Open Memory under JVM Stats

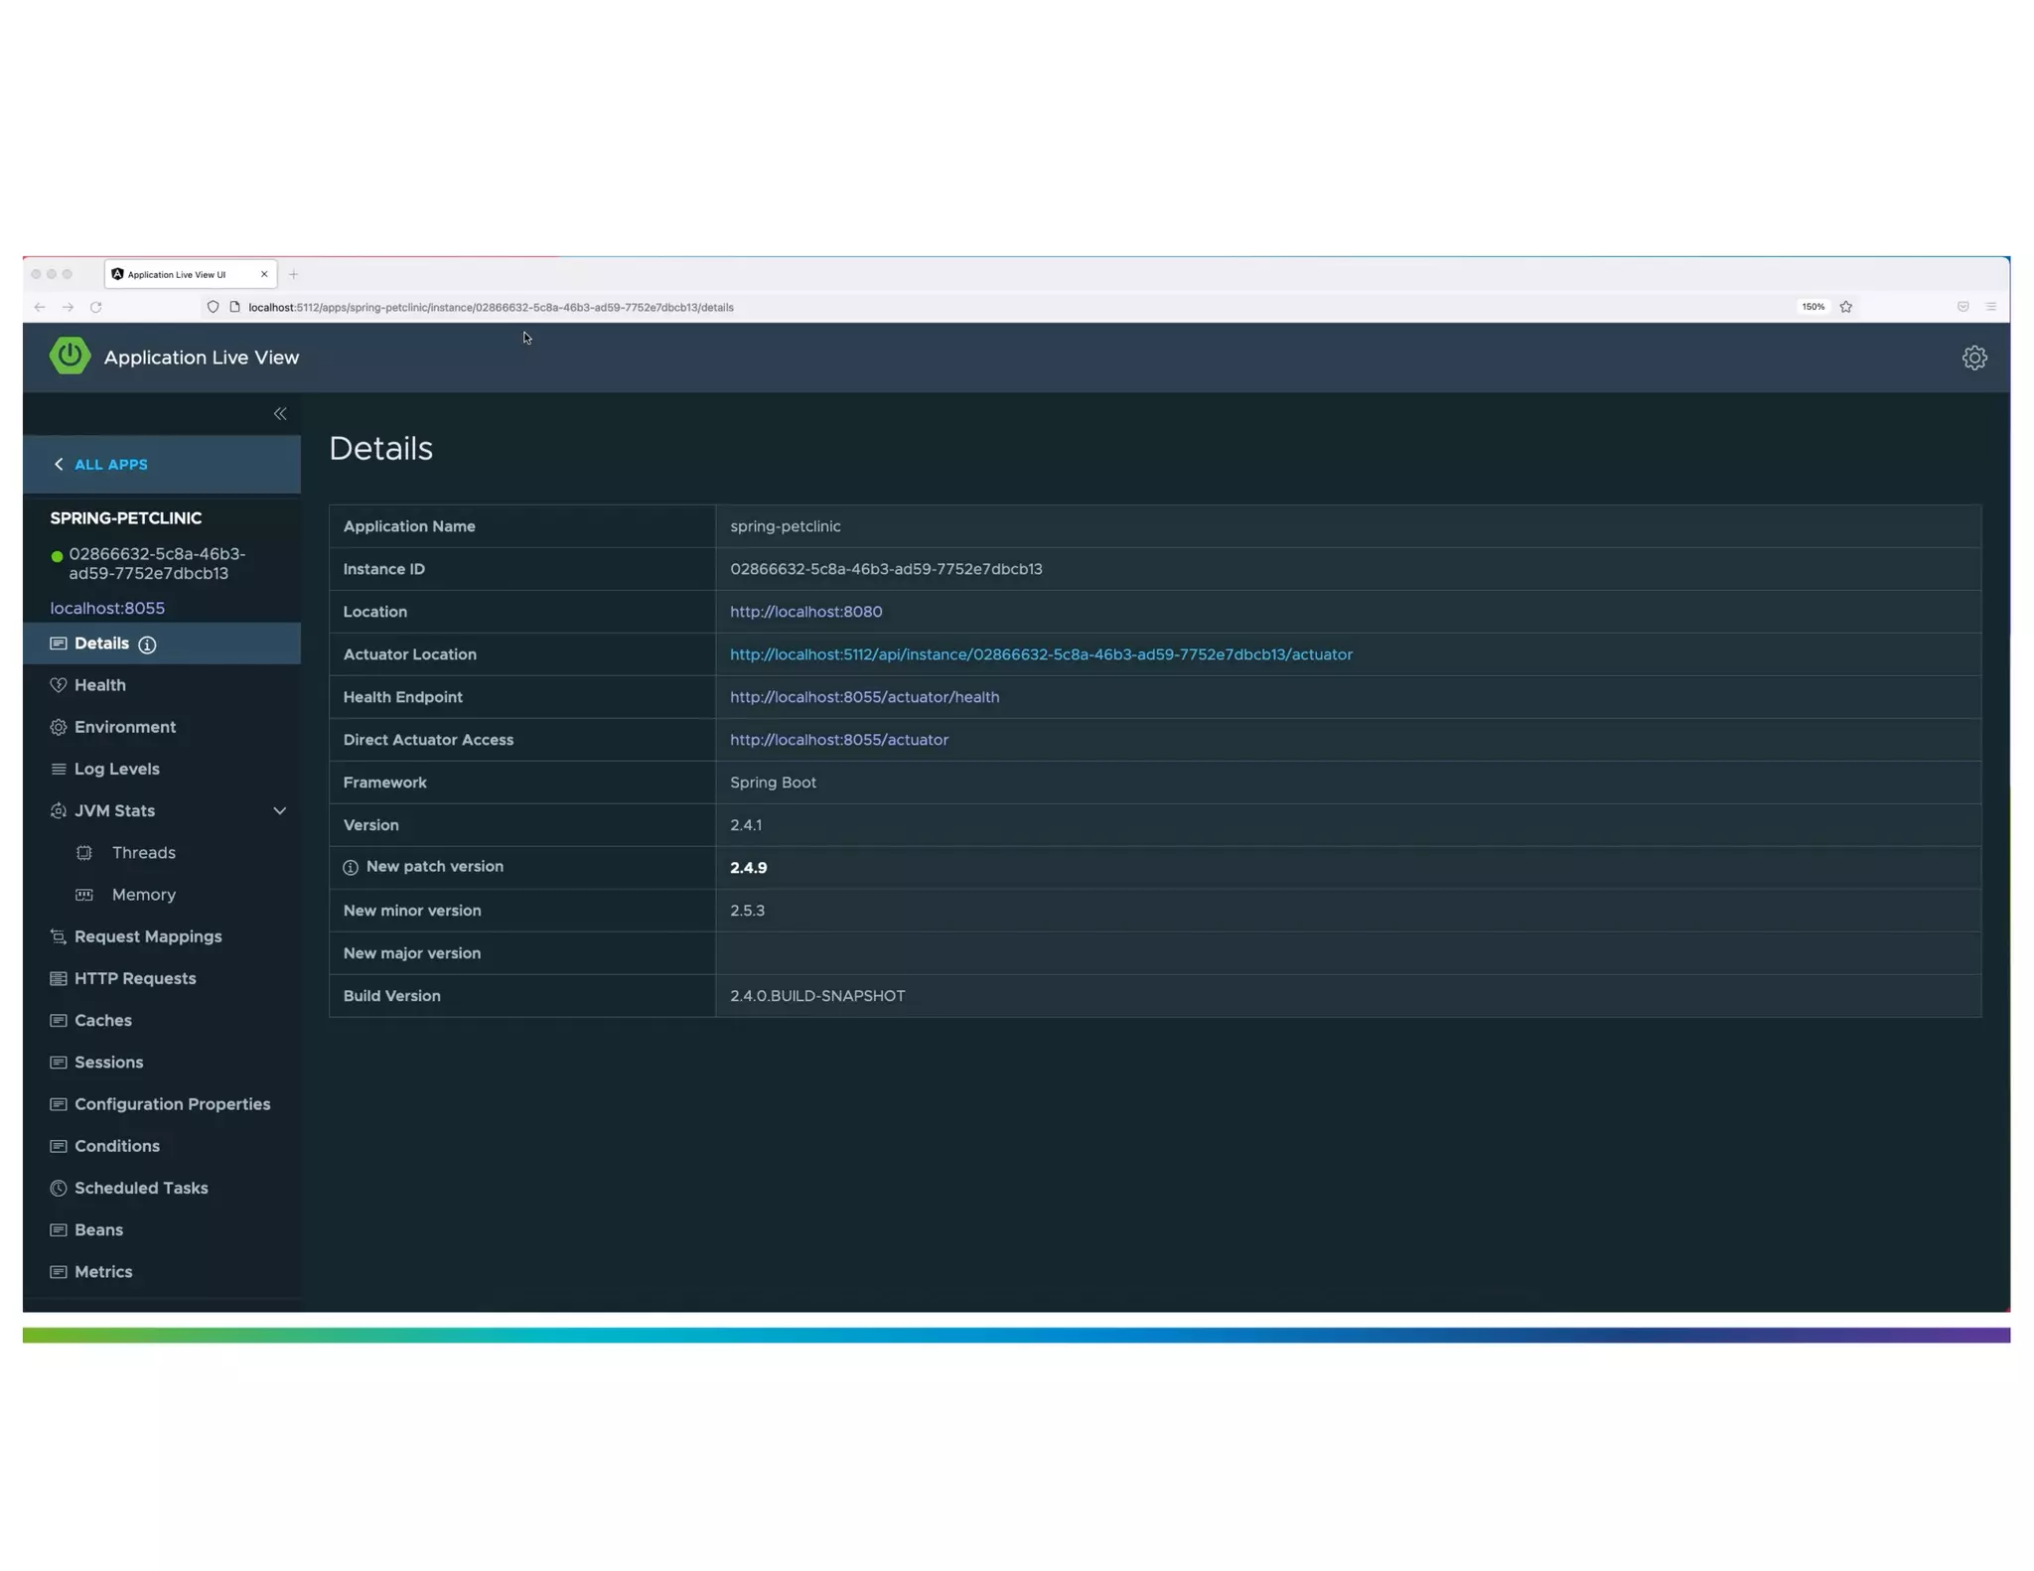pos(144,895)
